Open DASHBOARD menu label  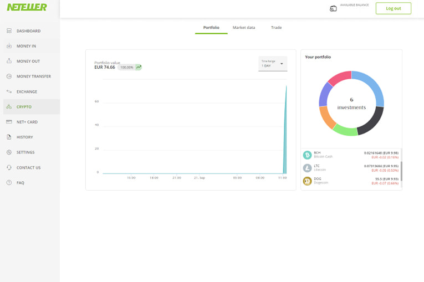tap(29, 31)
